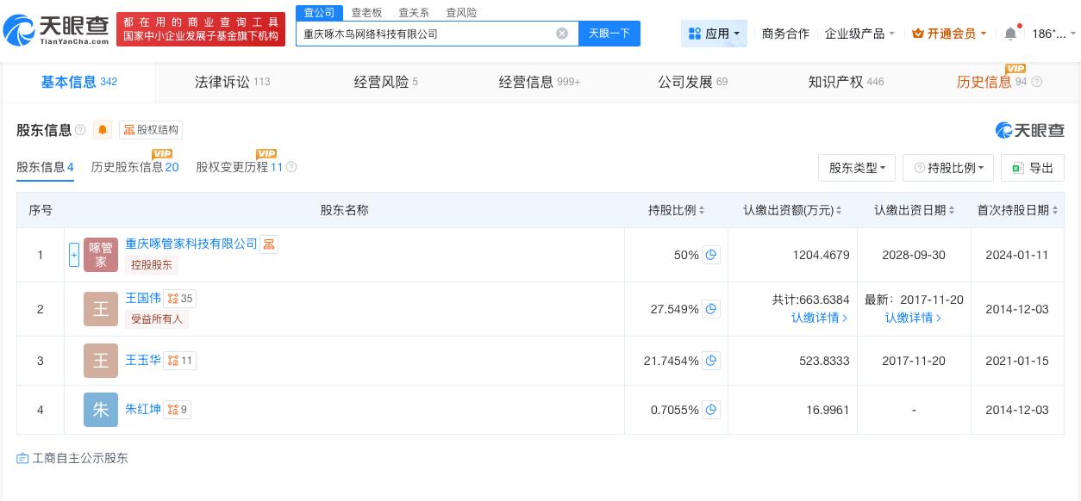
Task: Expand the 重庆啄管家科技有限公司 row with plus
Action: click(x=74, y=255)
